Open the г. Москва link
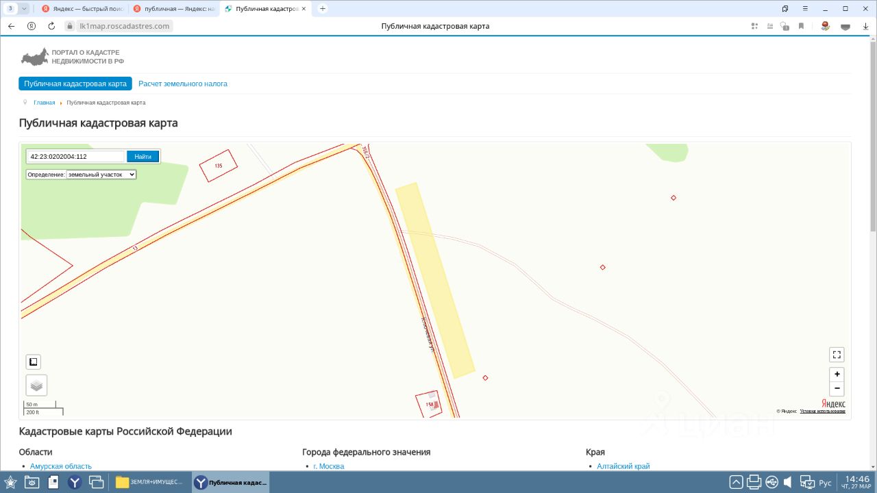 click(x=329, y=466)
